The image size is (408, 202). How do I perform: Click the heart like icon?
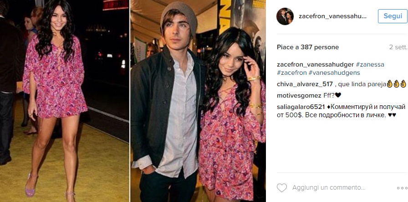(x=281, y=188)
